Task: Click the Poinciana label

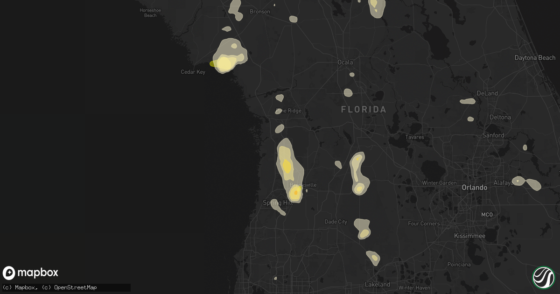Action: [458, 265]
